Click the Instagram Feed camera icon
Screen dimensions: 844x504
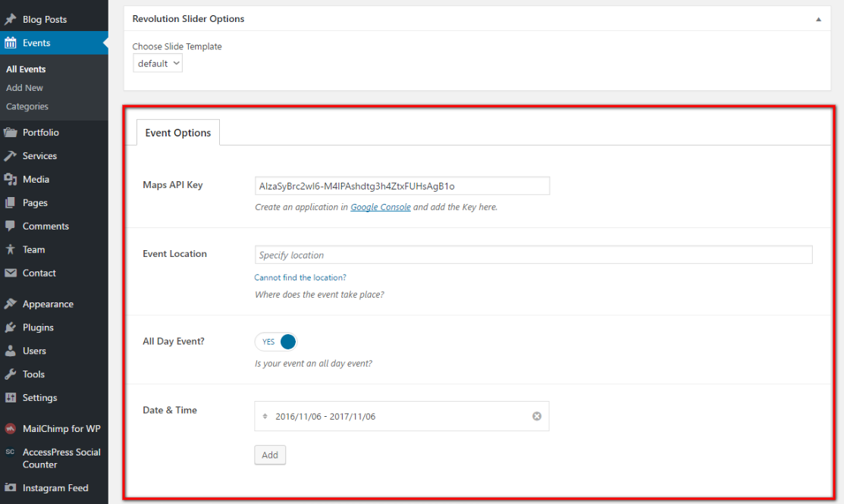tap(11, 488)
